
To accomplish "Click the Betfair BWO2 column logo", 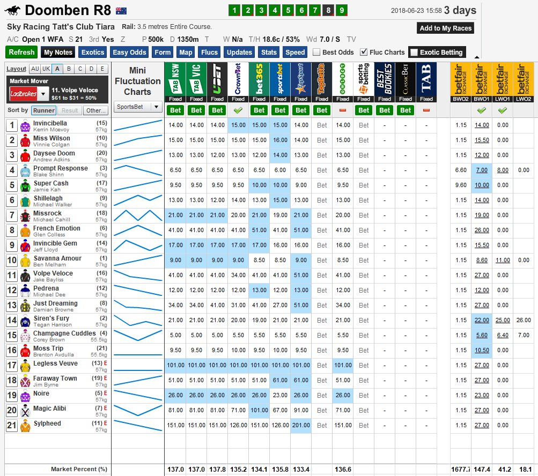I will 461,79.
